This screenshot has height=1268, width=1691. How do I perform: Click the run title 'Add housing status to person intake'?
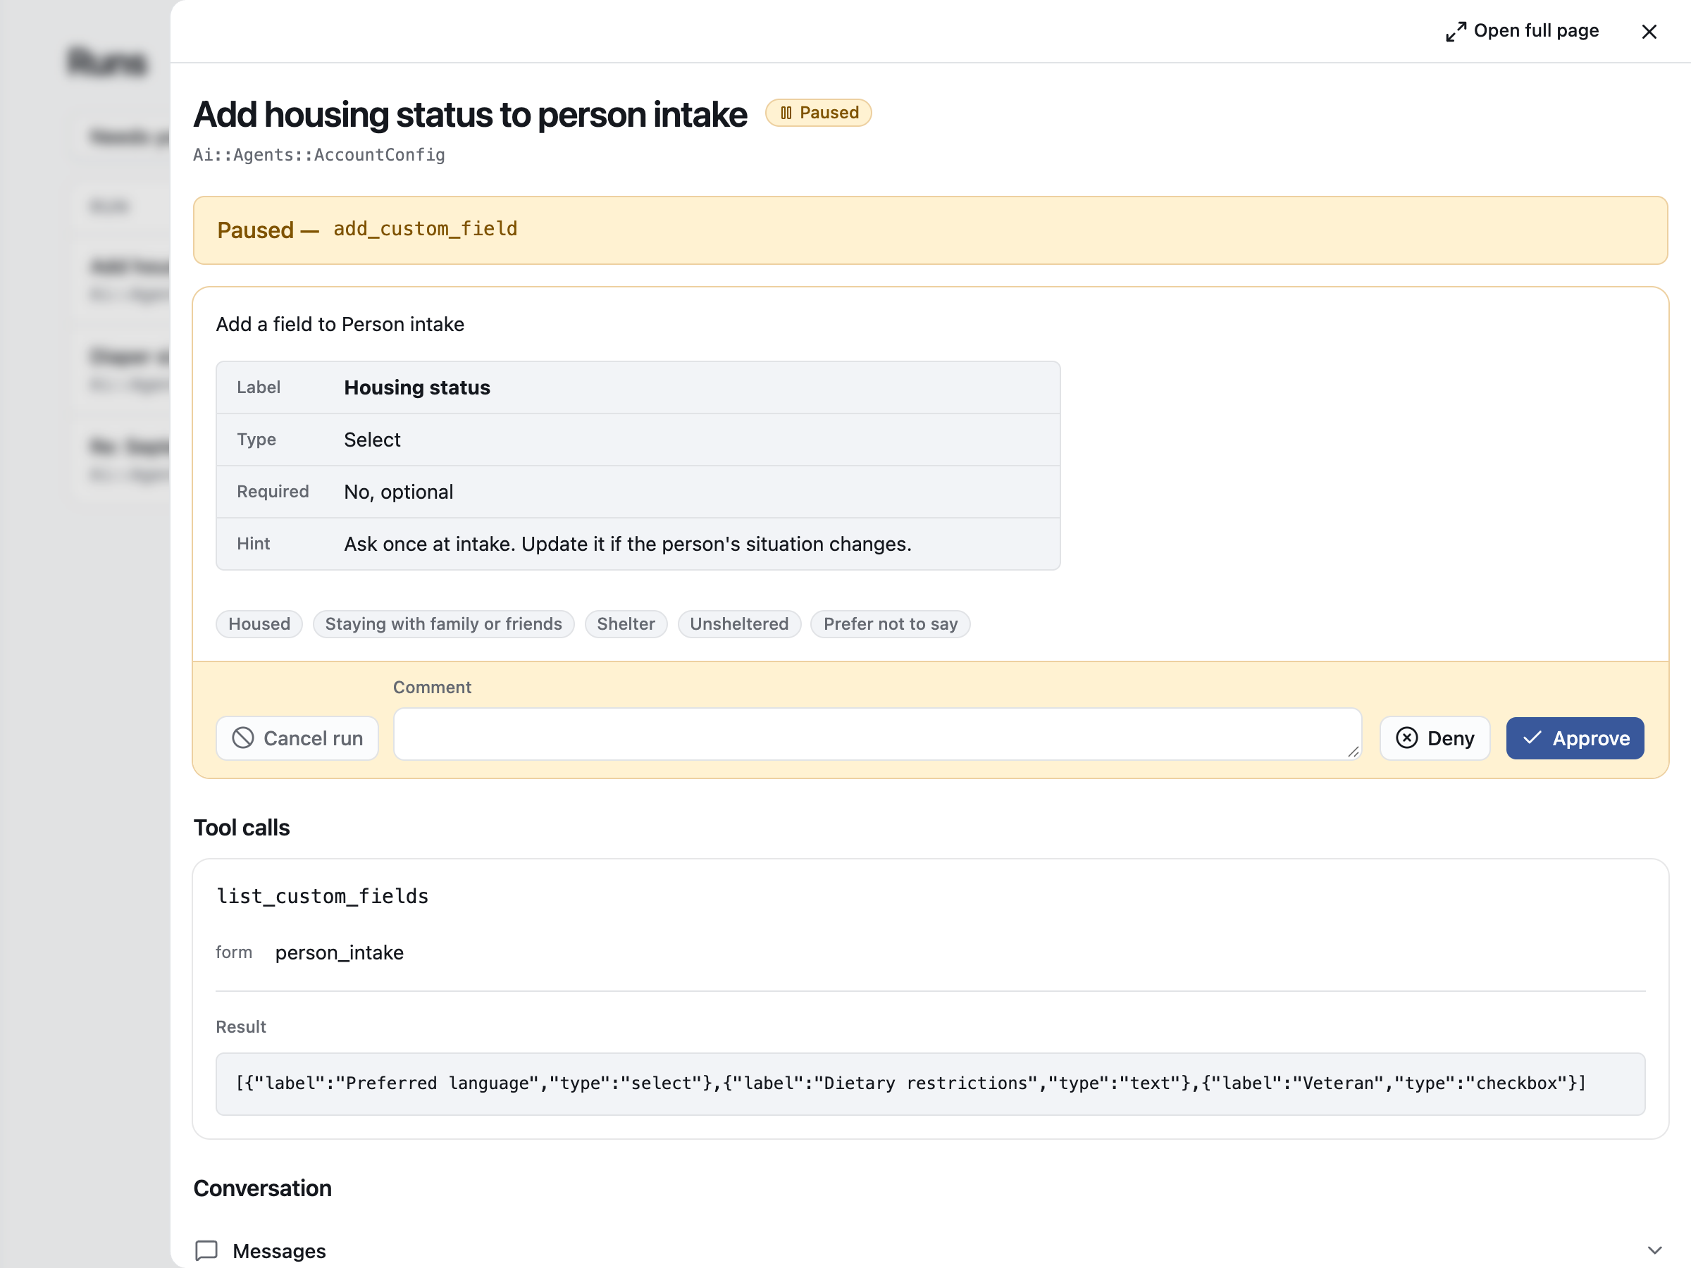tap(470, 115)
